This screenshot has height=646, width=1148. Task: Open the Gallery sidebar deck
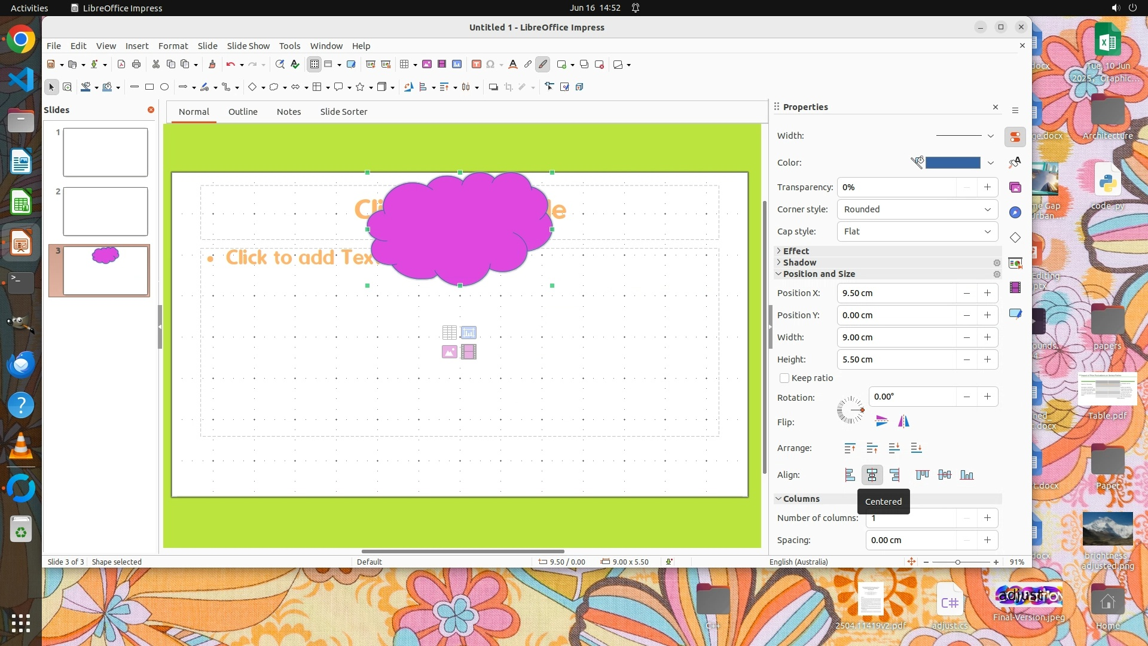click(x=1015, y=188)
